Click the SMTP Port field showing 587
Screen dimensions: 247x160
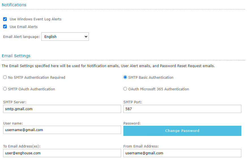pyautogui.click(x=182, y=109)
